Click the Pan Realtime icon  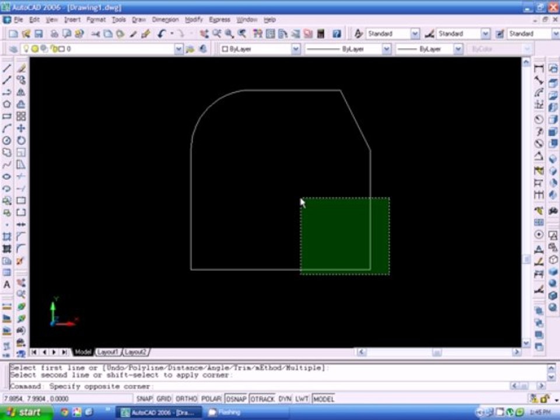(204, 34)
